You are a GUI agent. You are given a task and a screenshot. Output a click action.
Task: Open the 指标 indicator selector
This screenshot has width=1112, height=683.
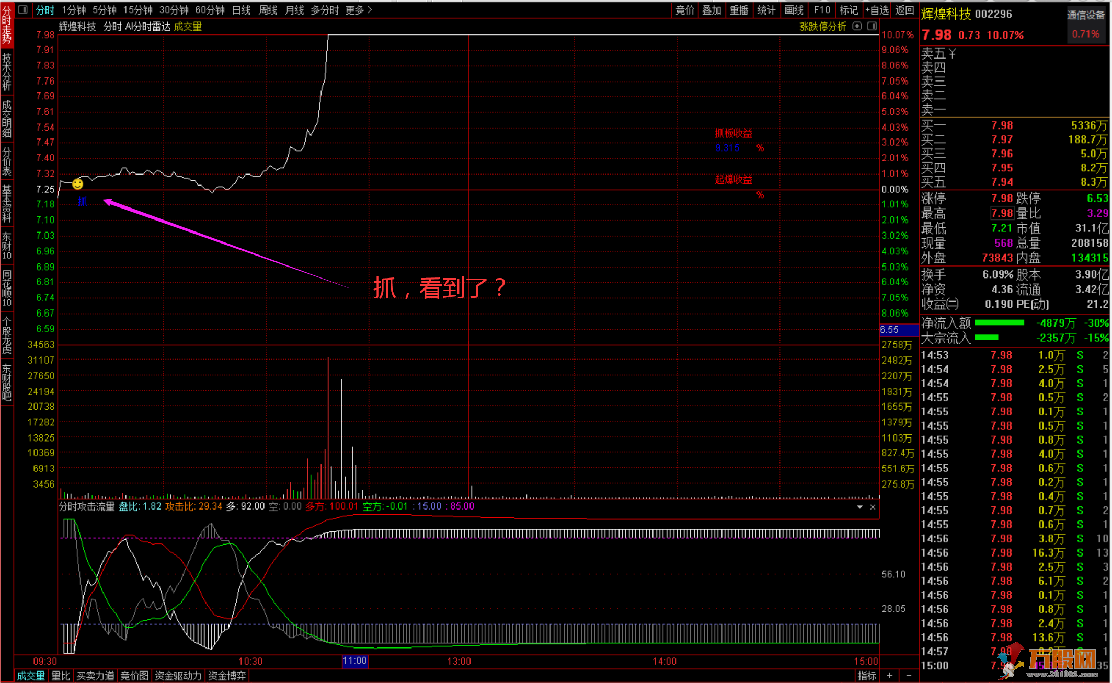[x=866, y=676]
